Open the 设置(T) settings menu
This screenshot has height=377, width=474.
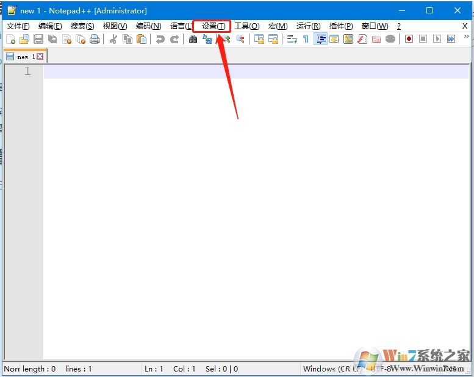coord(214,26)
